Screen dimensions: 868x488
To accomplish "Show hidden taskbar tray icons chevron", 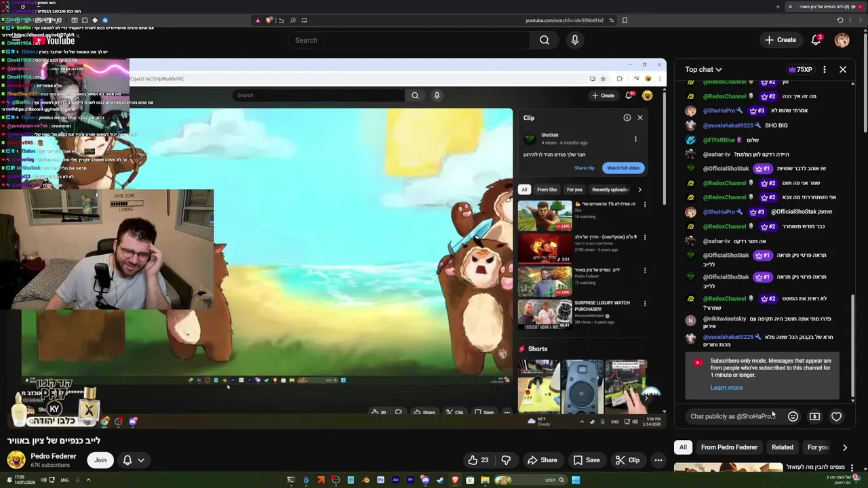I will (88, 480).
